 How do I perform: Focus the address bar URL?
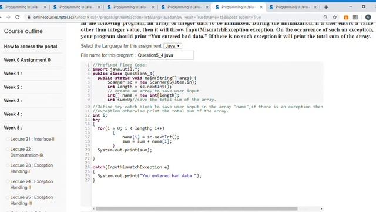click(x=147, y=17)
